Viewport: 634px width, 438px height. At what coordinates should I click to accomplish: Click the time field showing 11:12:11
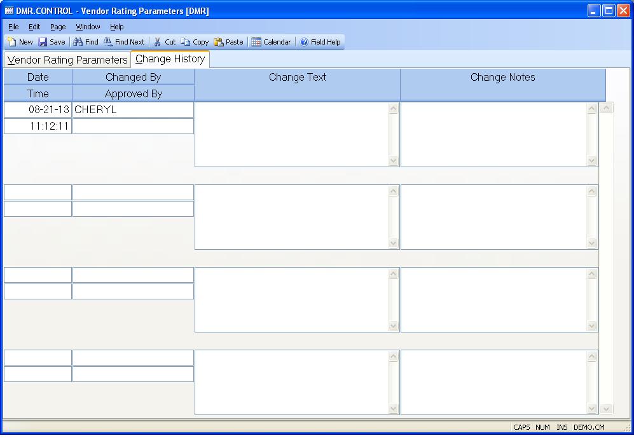coord(38,126)
